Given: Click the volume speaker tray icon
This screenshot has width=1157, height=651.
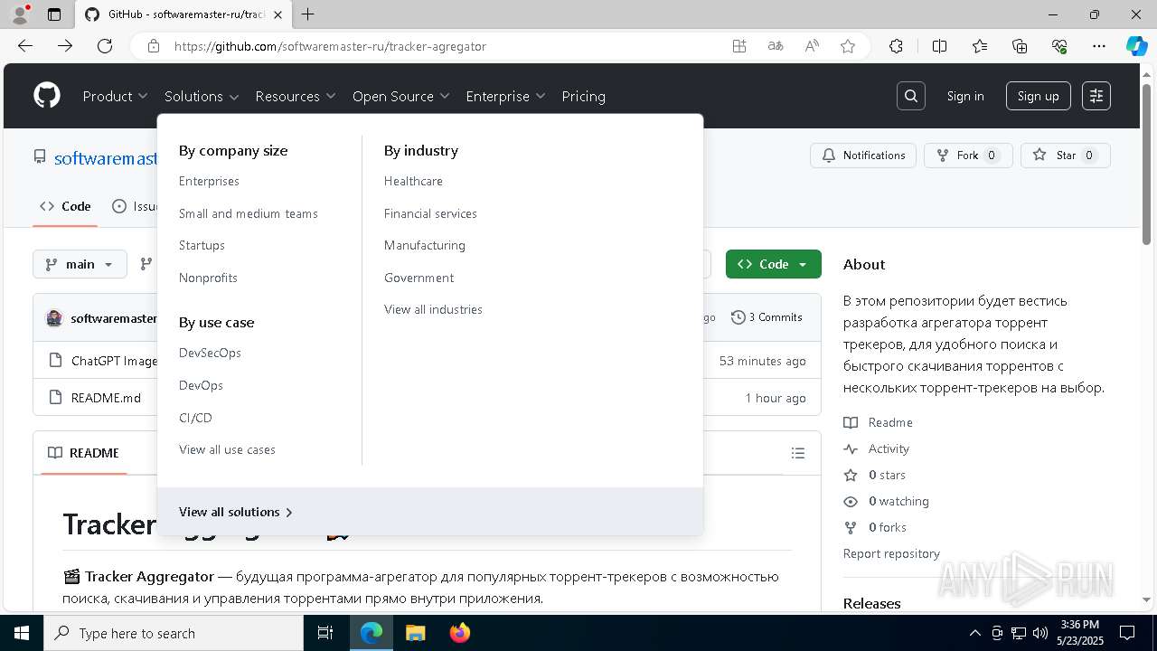Looking at the screenshot, I should pyautogui.click(x=1040, y=633).
